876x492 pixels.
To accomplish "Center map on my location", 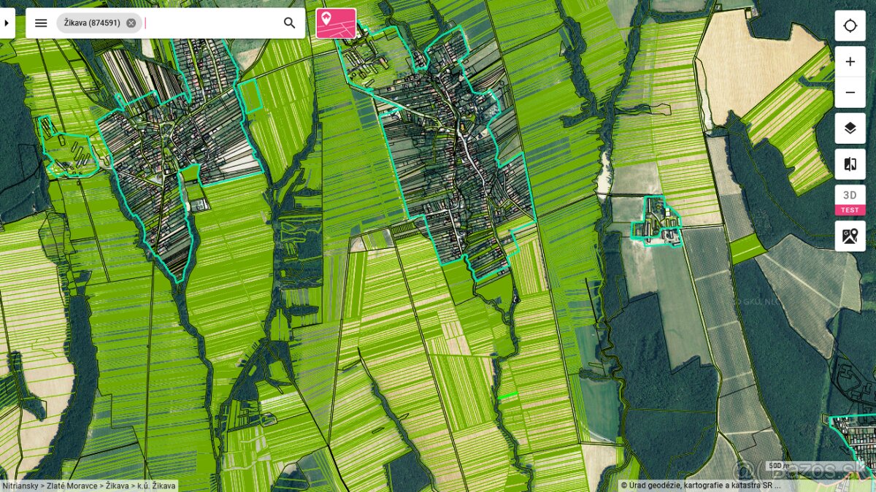I will [x=850, y=26].
